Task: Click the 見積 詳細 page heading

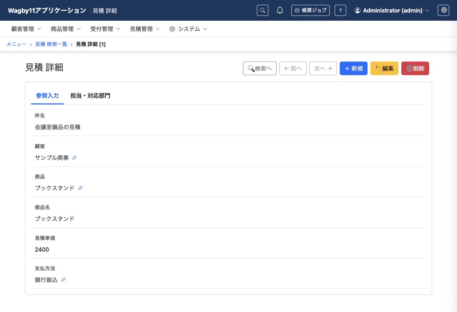Action: (x=44, y=67)
